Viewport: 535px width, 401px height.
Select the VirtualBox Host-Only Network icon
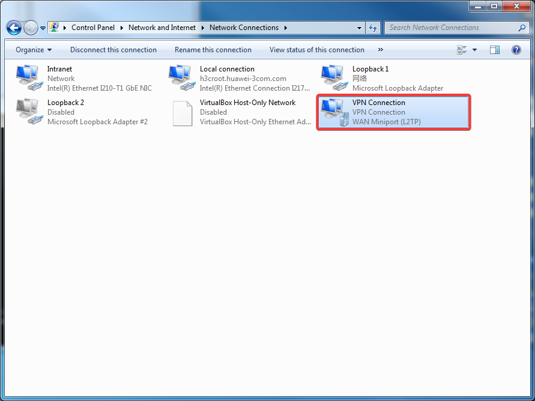point(183,113)
